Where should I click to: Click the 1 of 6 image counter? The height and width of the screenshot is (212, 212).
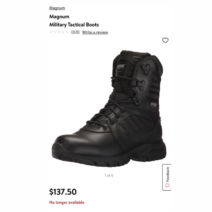pos(109,175)
